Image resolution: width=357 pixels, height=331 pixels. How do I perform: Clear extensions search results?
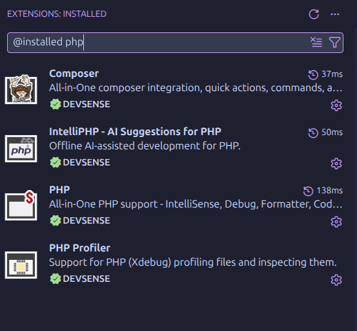pyautogui.click(x=316, y=42)
